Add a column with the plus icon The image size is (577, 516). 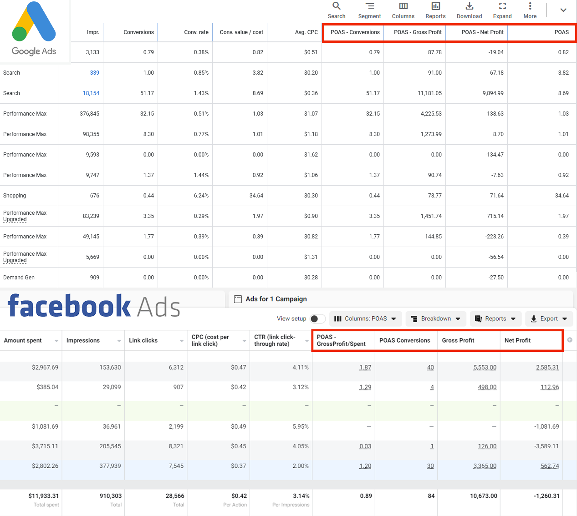[570, 340]
